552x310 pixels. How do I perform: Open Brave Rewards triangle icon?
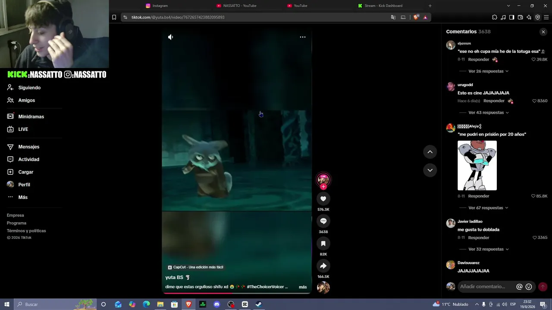click(x=425, y=17)
